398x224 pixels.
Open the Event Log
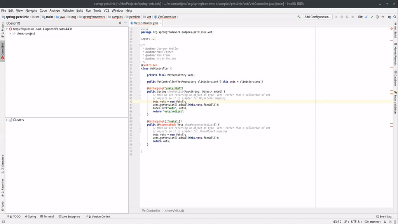pos(384,217)
